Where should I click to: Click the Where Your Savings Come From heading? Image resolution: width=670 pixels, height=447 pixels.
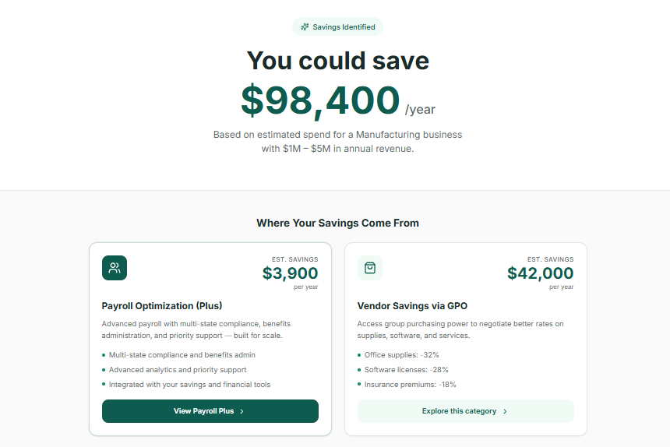(x=337, y=223)
